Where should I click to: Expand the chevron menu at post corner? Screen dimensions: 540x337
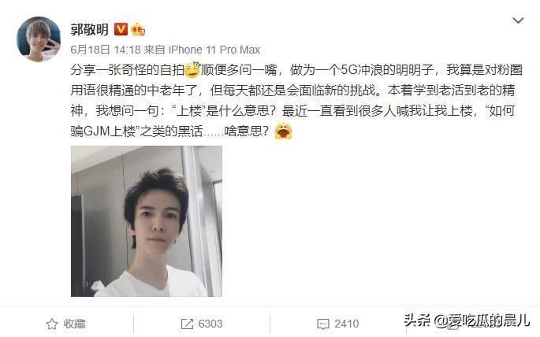[x=518, y=20]
